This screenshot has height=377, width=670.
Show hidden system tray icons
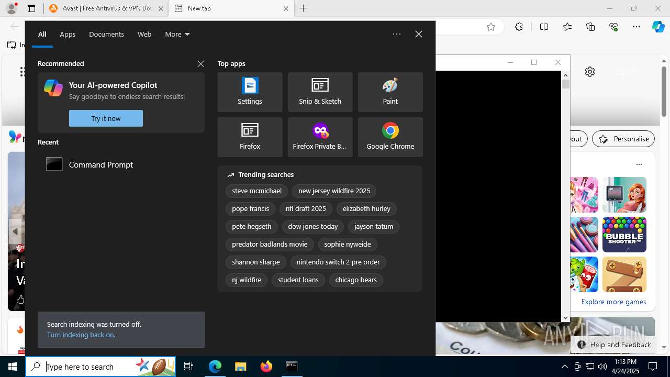[564, 367]
